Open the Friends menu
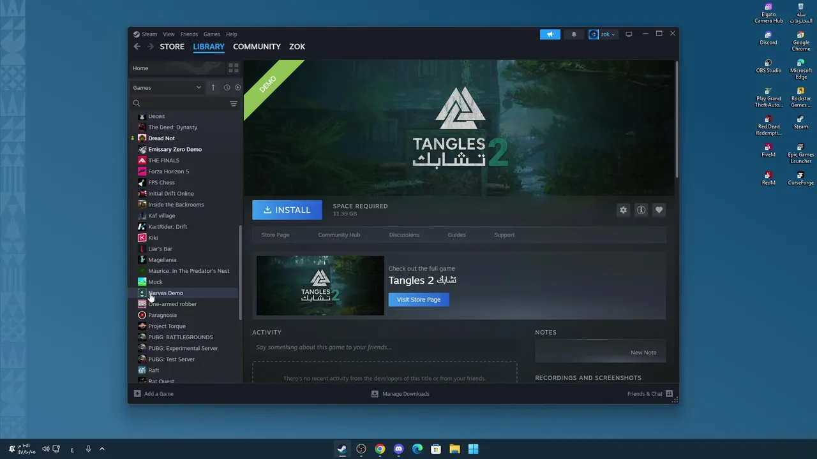This screenshot has height=459, width=817. pos(189,34)
